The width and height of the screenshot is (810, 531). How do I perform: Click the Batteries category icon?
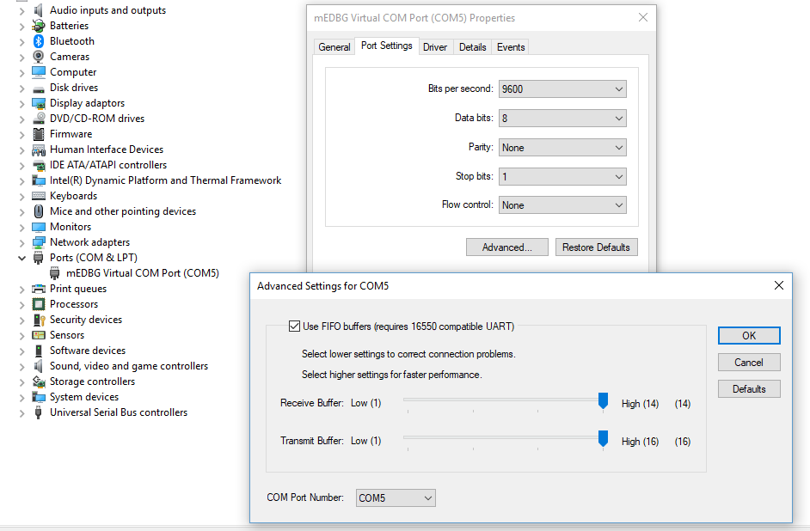click(x=39, y=26)
